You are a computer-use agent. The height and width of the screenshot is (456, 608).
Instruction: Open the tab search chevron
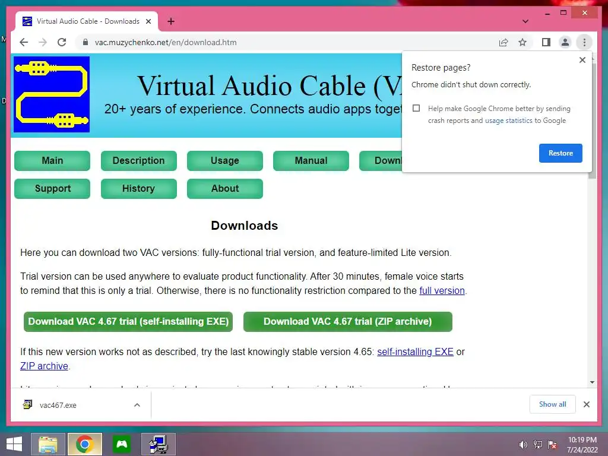pos(525,21)
